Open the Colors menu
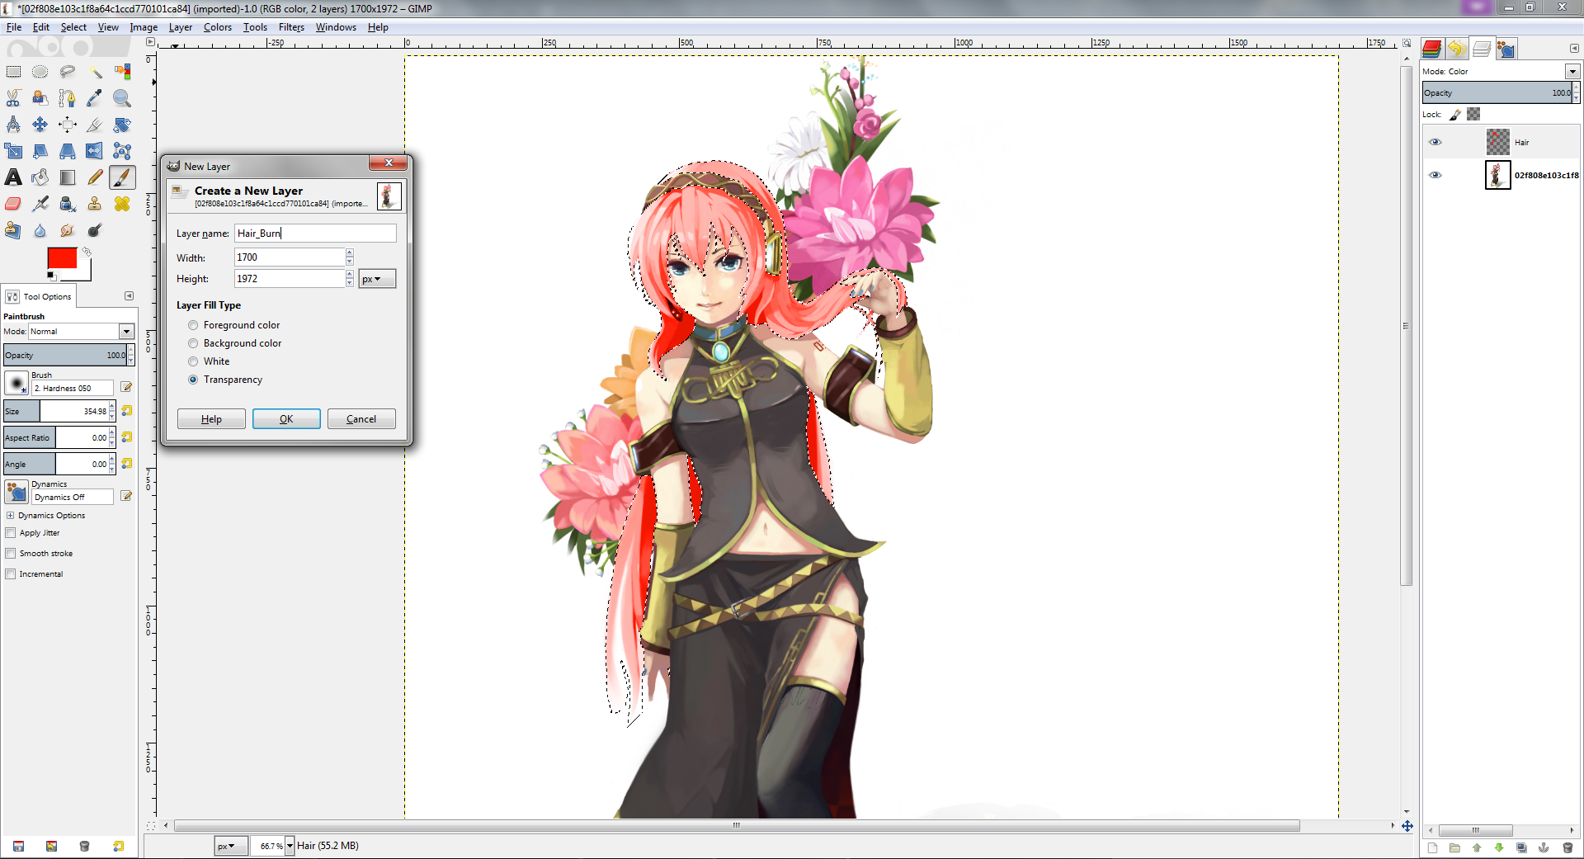The width and height of the screenshot is (1584, 859). tap(218, 27)
